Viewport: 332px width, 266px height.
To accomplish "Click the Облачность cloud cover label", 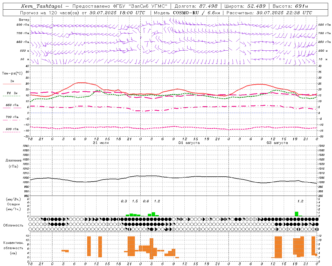I will (13, 225).
